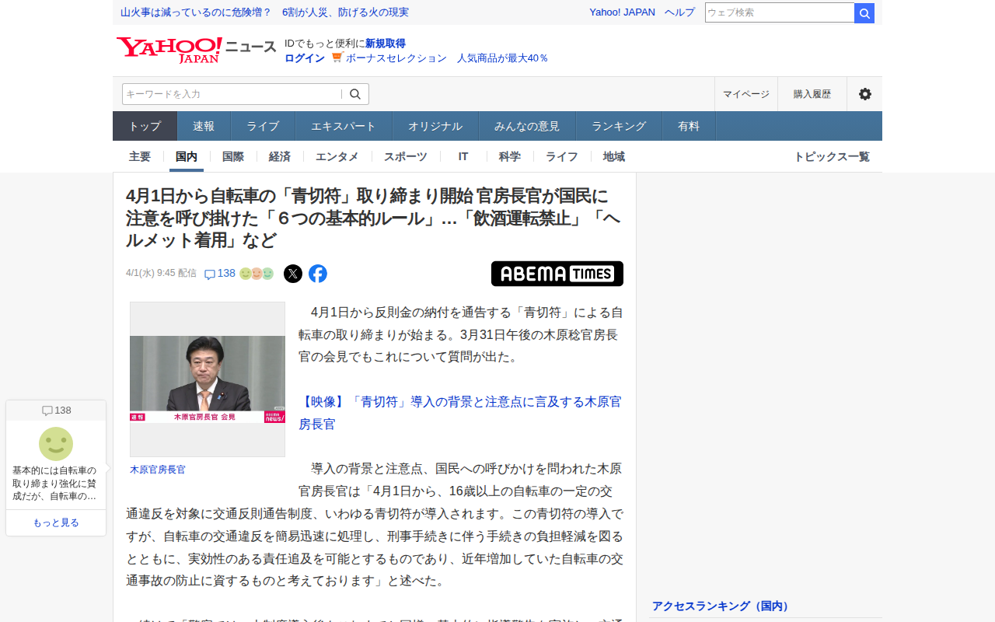Switch to the ライブ tab
Viewport: 995px width, 622px height.
point(263,126)
